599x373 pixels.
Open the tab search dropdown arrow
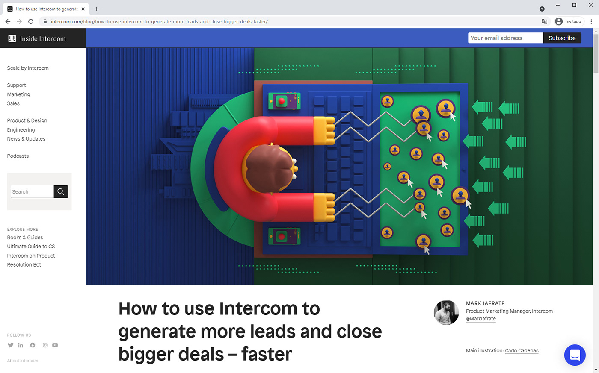pyautogui.click(x=542, y=9)
